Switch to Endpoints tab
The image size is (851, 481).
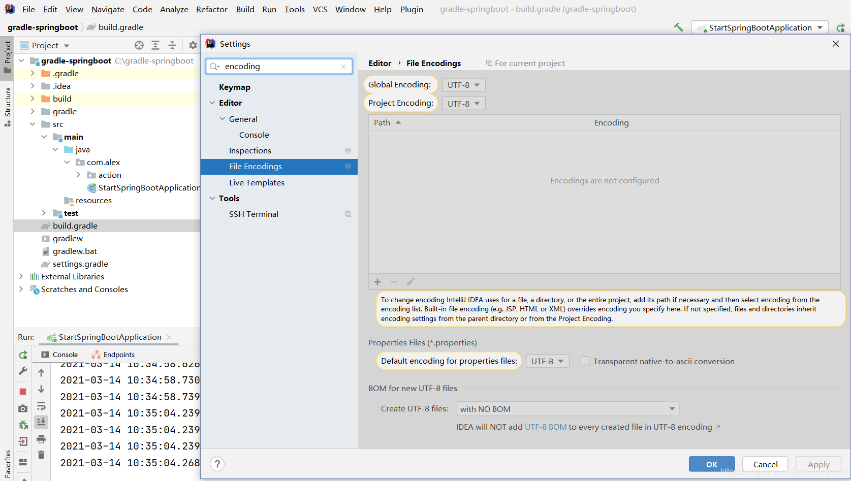[113, 355]
